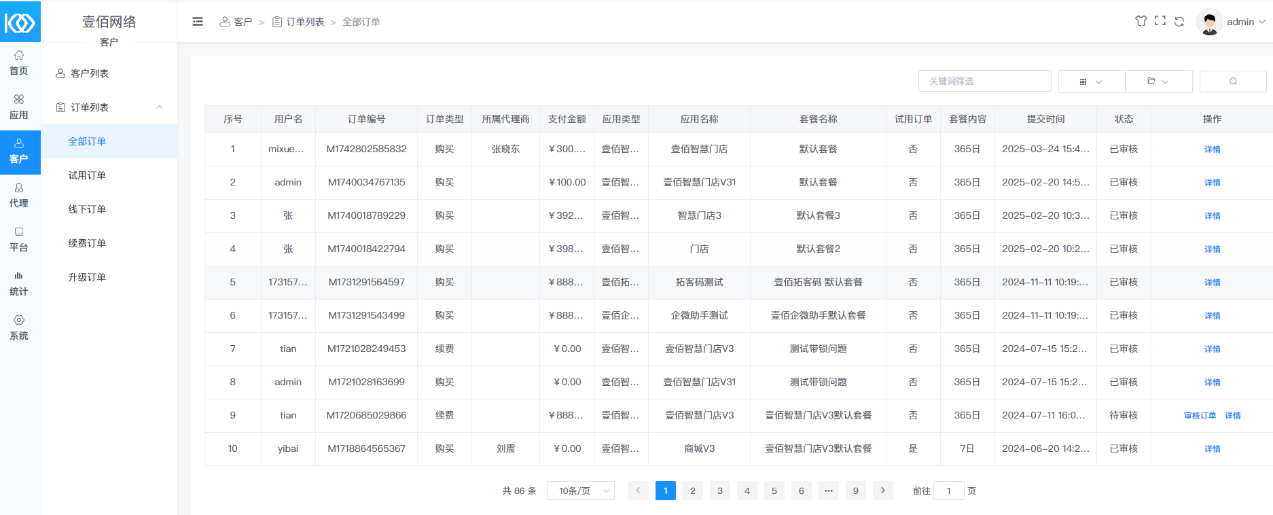This screenshot has width=1273, height=515.
Task: Select 续费订单 menu item
Action: (109, 243)
